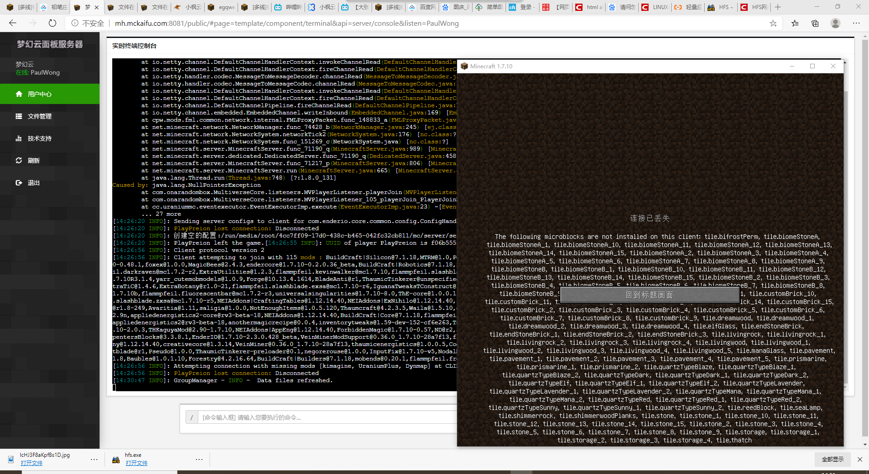Screen dimensions: 869x474
Task: Click the browser address bar URL
Action: [286, 23]
